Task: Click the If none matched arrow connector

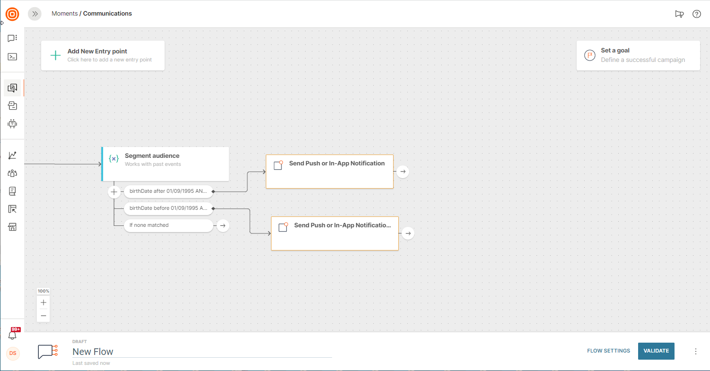Action: click(x=222, y=225)
